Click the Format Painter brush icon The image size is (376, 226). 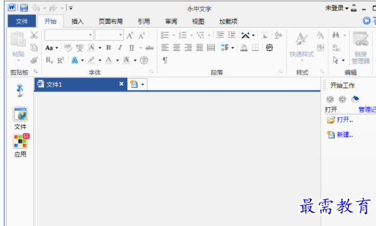pos(34,60)
